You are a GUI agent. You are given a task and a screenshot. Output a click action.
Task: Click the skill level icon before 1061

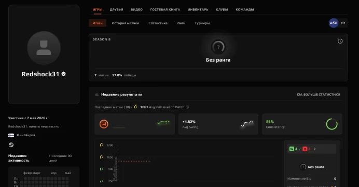tap(136, 107)
